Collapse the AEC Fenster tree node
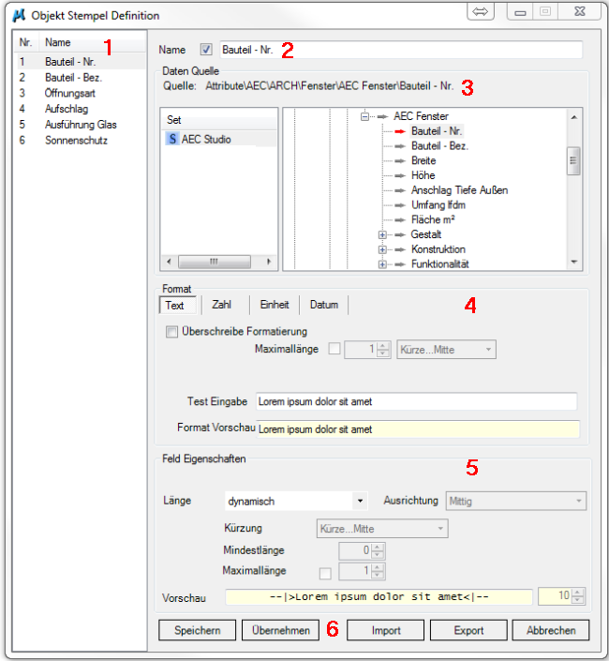 (x=365, y=116)
